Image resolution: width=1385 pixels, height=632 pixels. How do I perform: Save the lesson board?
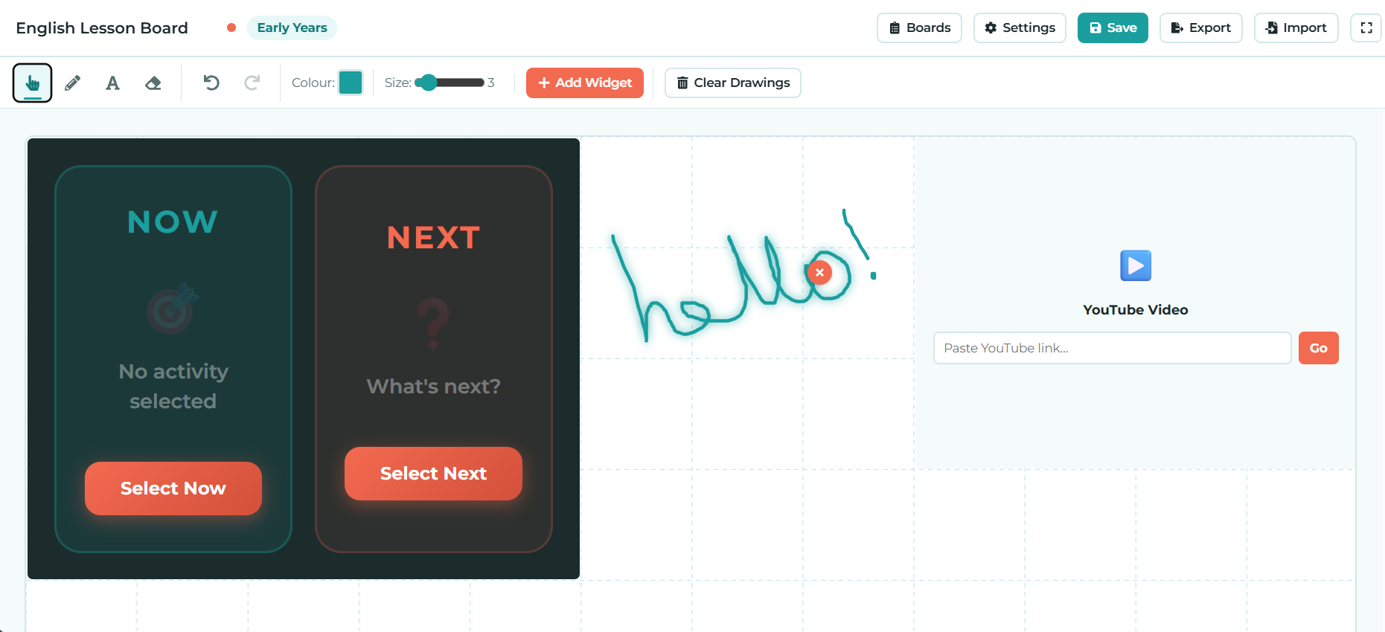click(x=1113, y=28)
